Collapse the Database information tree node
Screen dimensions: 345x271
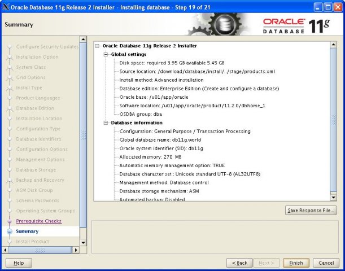(x=106, y=123)
